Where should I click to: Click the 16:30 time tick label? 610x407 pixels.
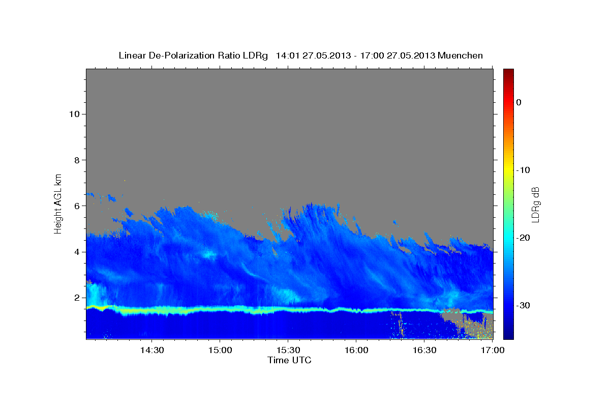424,351
